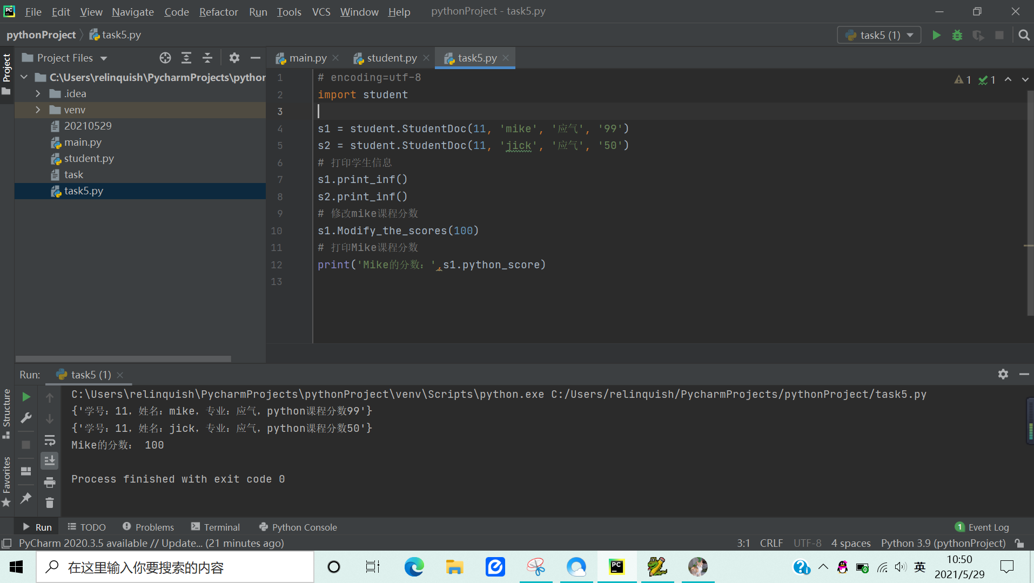Click the Up the stack trace arrow
Image resolution: width=1034 pixels, height=583 pixels.
click(x=50, y=398)
